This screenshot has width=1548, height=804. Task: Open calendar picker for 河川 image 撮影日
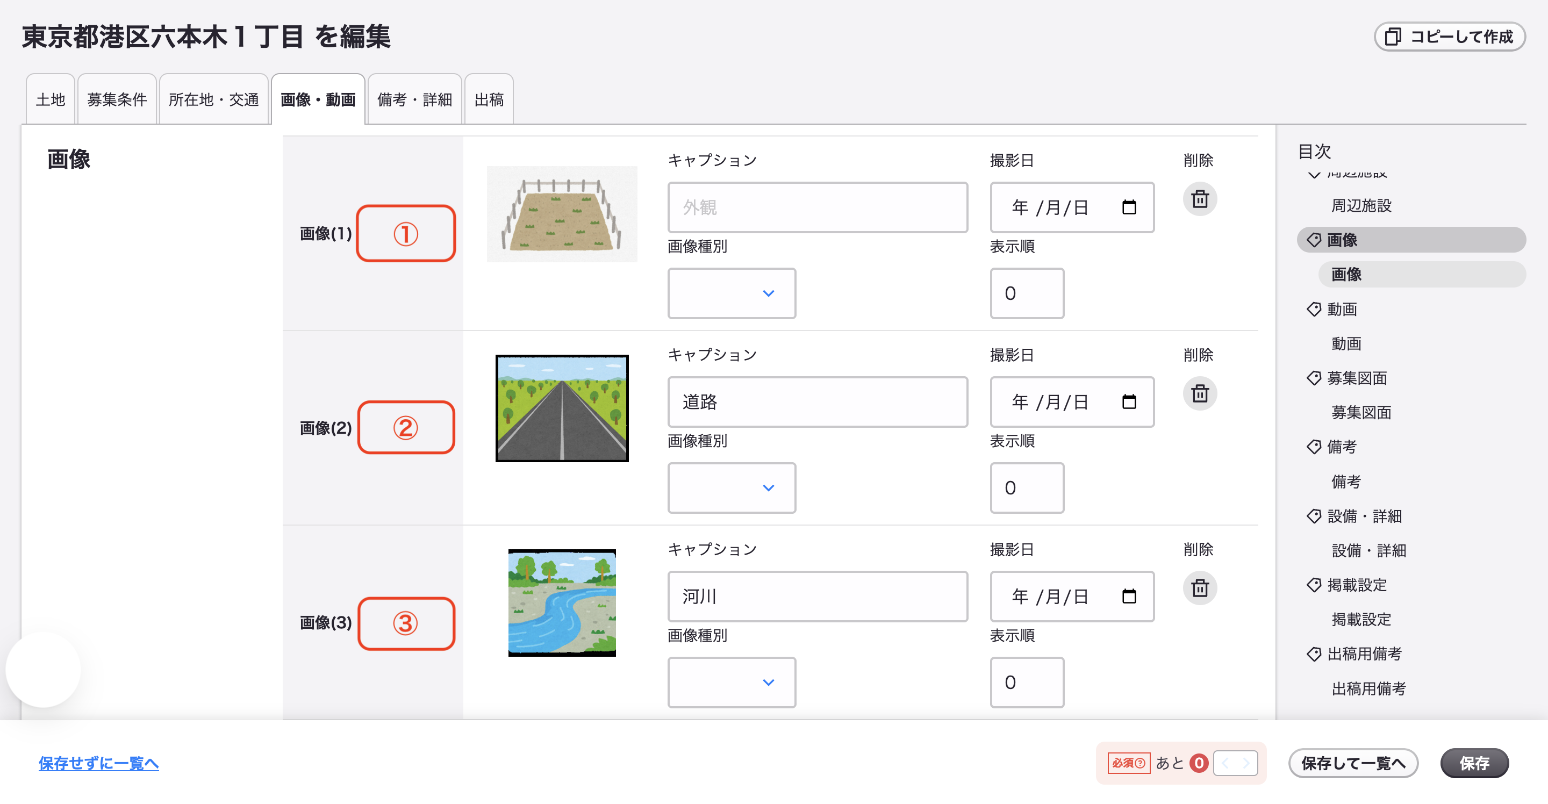coord(1129,596)
